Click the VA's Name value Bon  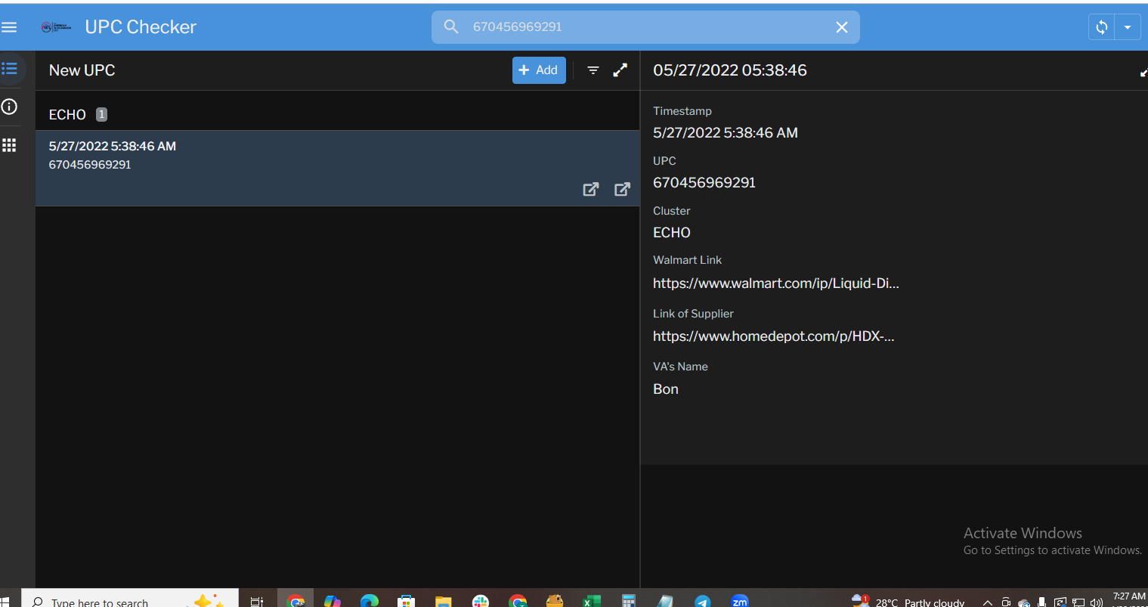pos(666,389)
